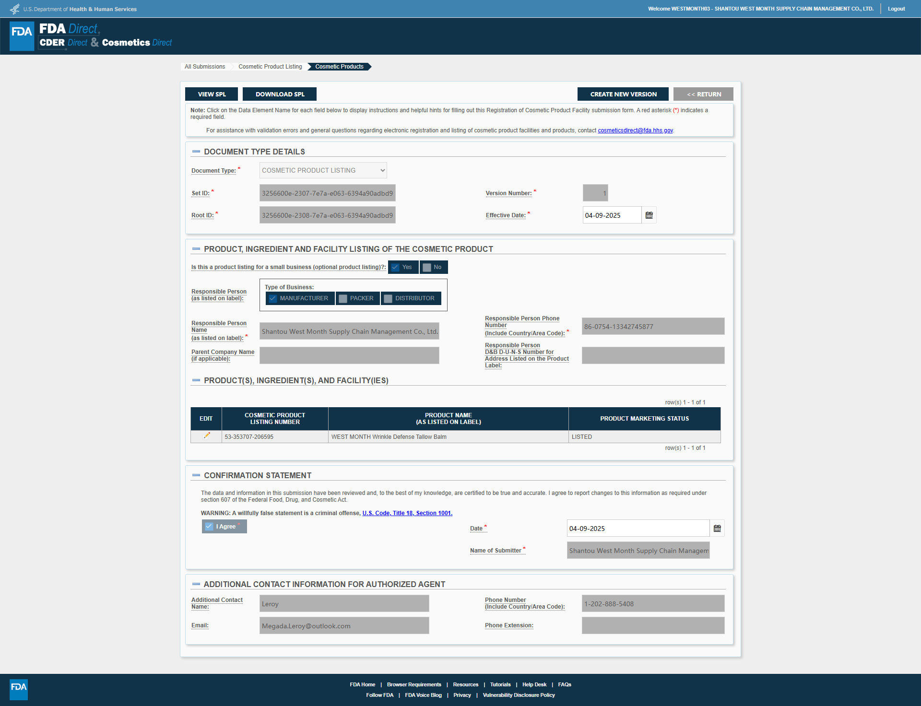Collapse Document Type Details section icon
Screen dimensions: 921x706
point(196,152)
